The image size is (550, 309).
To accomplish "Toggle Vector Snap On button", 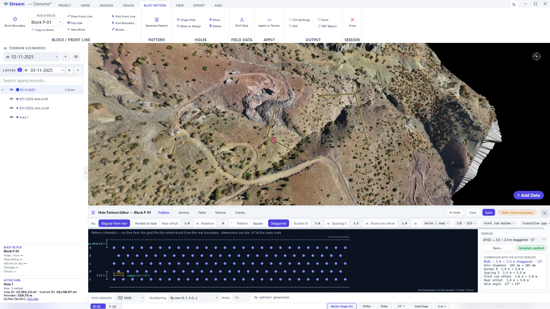I will [x=342, y=306].
